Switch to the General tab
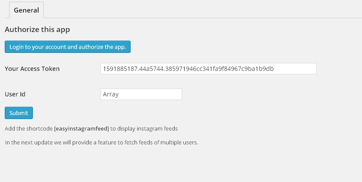The width and height of the screenshot is (362, 182). [26, 10]
